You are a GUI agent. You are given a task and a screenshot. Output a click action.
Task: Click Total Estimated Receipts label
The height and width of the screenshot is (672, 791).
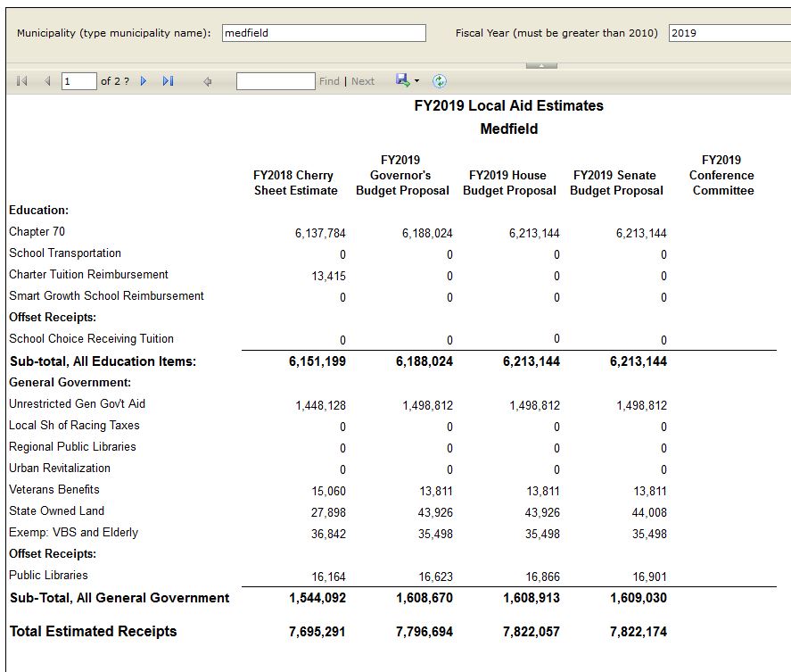[x=94, y=632]
